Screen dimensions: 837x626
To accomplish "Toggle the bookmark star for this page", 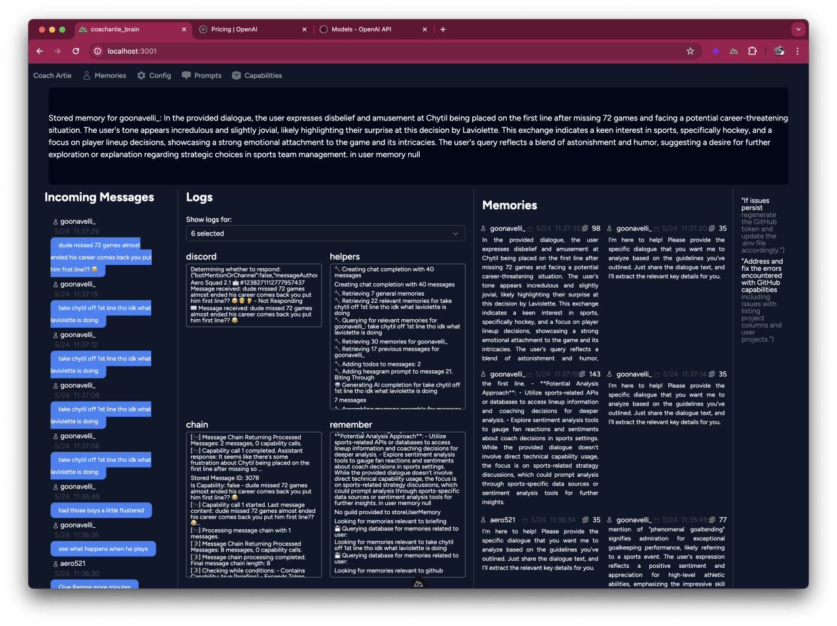I will click(691, 50).
